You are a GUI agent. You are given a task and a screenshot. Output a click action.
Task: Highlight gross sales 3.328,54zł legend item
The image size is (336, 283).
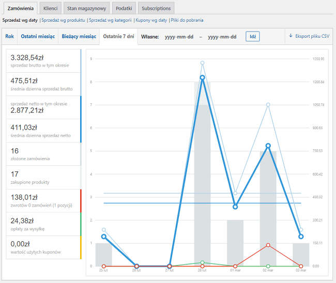44,61
